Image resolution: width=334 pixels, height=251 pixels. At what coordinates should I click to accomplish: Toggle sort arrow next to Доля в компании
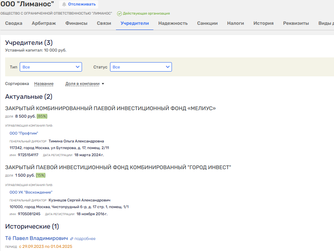click(103, 84)
